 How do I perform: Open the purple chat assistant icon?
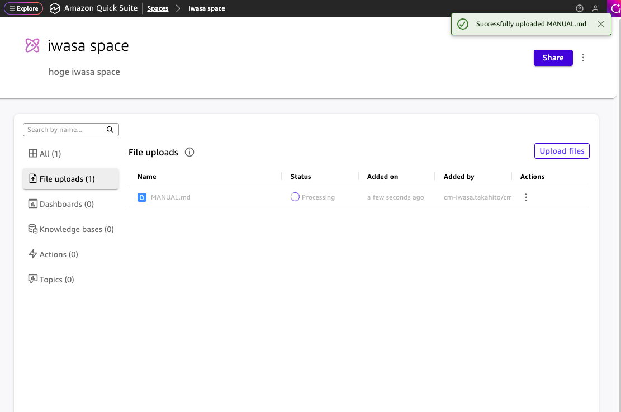click(614, 8)
